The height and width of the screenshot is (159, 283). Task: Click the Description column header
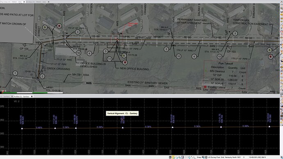pos(217,67)
